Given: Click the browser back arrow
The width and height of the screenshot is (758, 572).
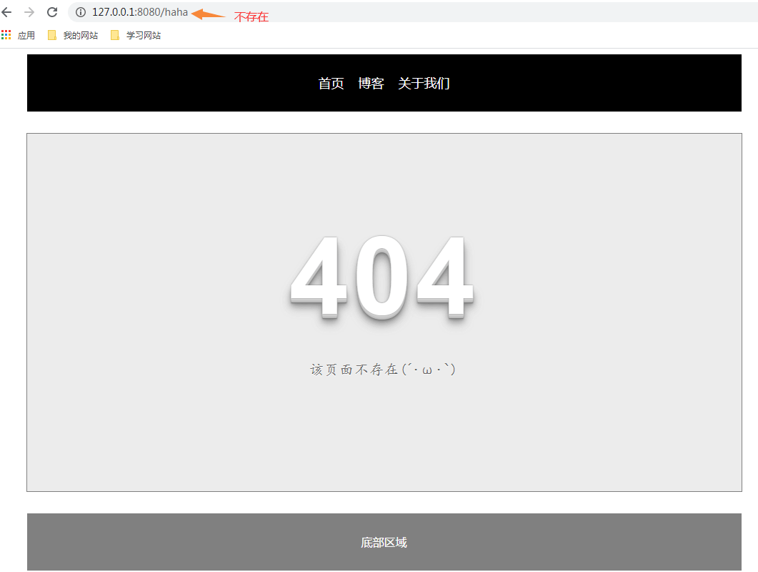Looking at the screenshot, I should [x=6, y=12].
